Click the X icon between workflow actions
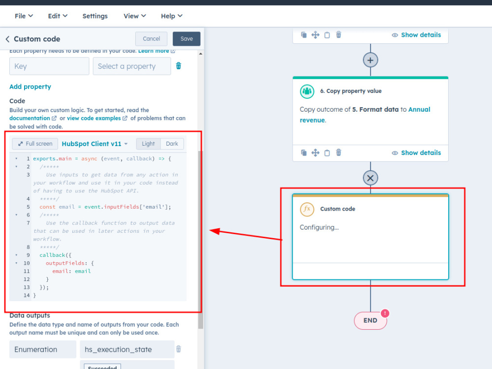This screenshot has height=369, width=492. (370, 178)
